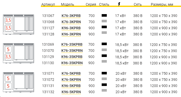The width and height of the screenshot is (181, 97).
Task: Click the Размеры, мм column header
Action: click(x=162, y=4)
